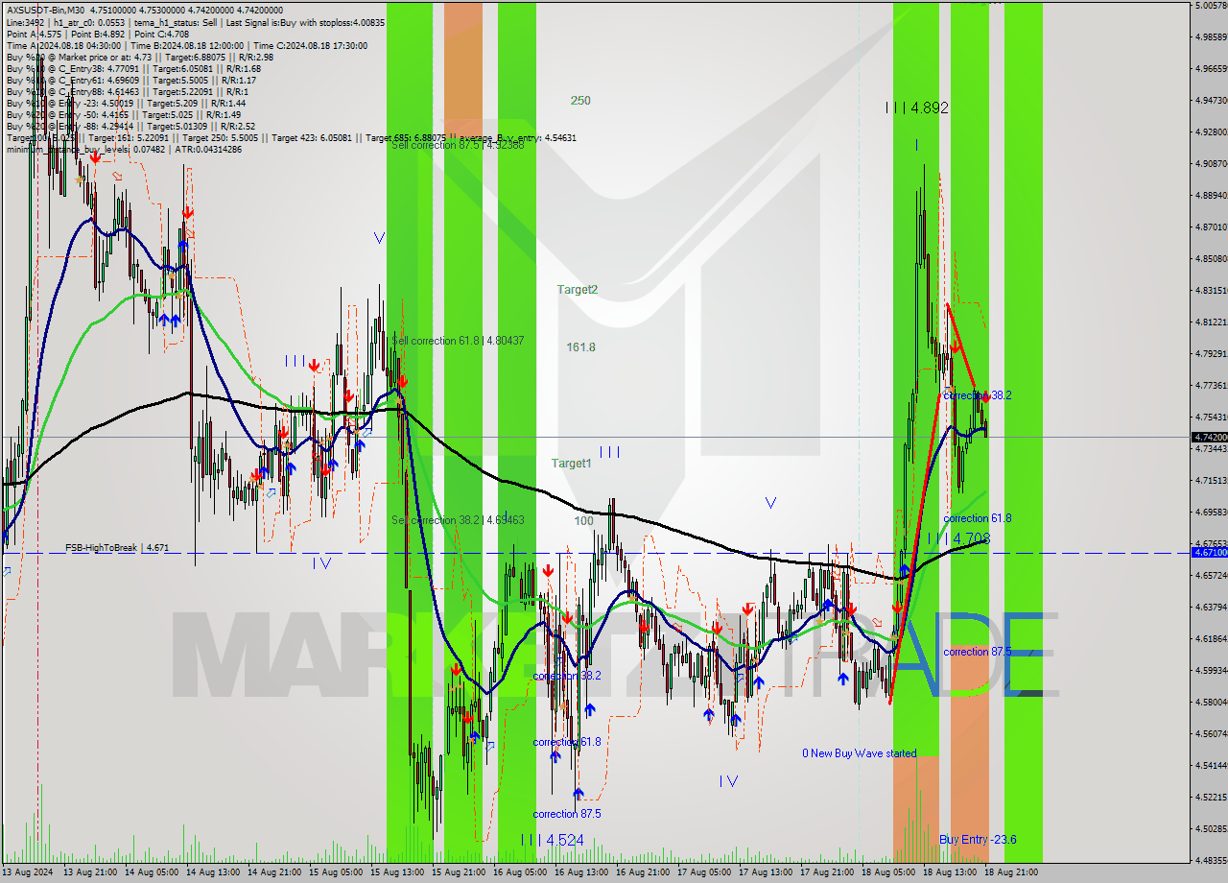Select the '| | | 4.892' wave high label
This screenshot has height=883, width=1228.
tap(917, 108)
